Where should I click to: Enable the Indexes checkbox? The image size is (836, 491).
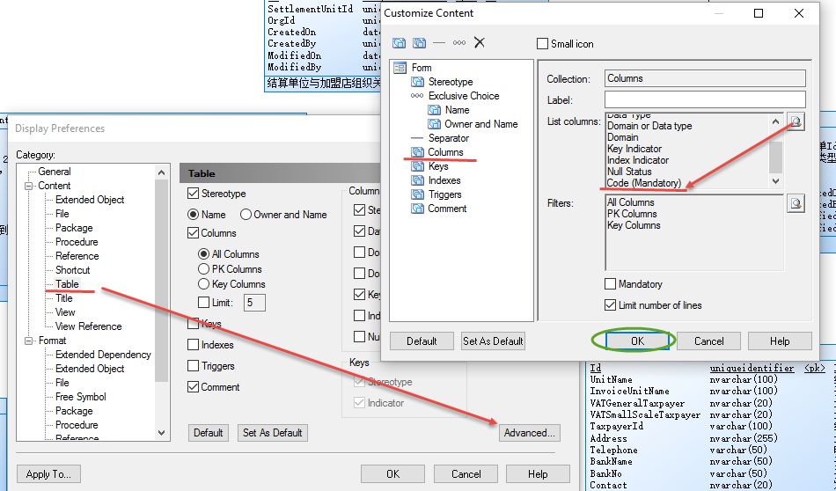193,345
